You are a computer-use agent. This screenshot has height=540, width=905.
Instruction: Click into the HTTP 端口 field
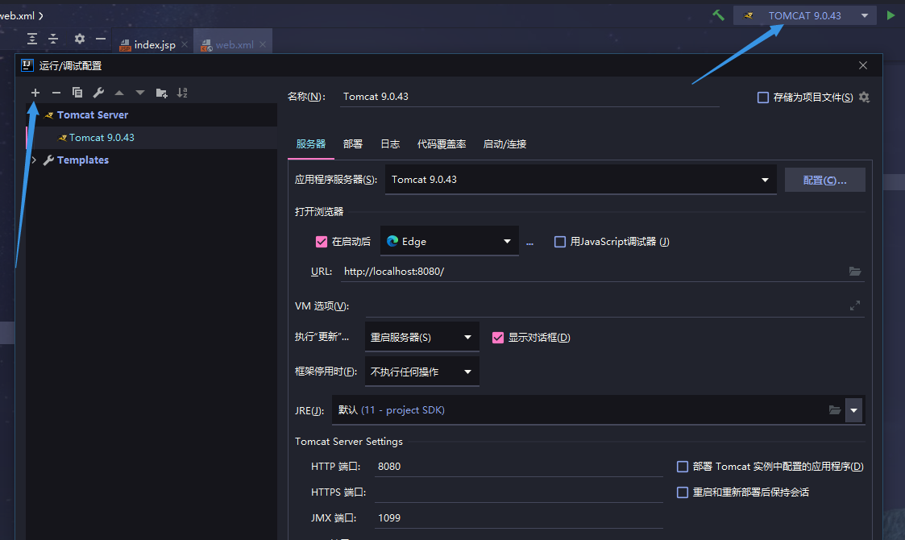(518, 466)
